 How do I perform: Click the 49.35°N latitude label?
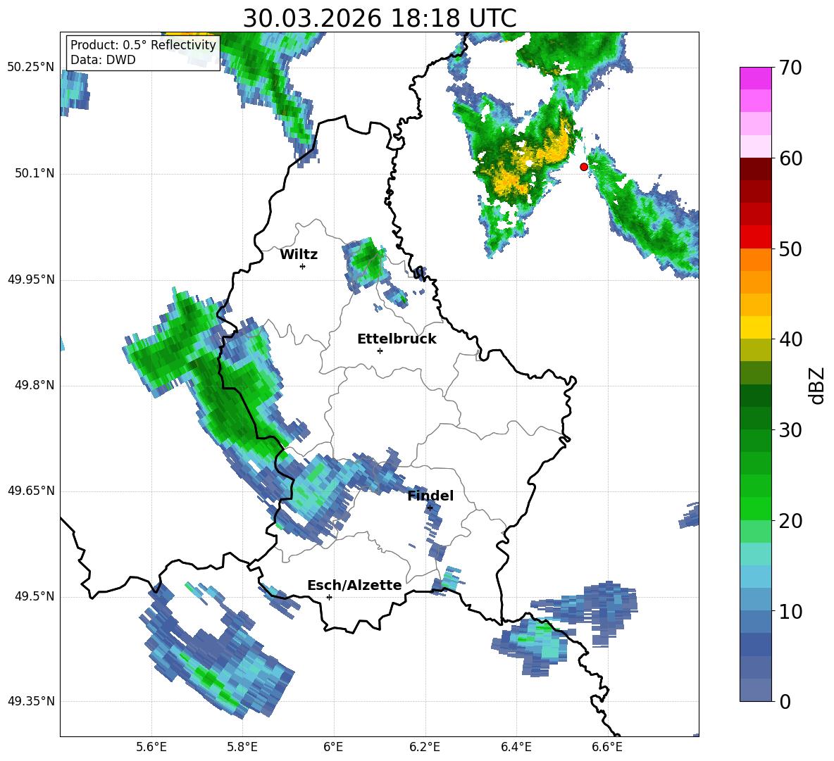coord(31,701)
